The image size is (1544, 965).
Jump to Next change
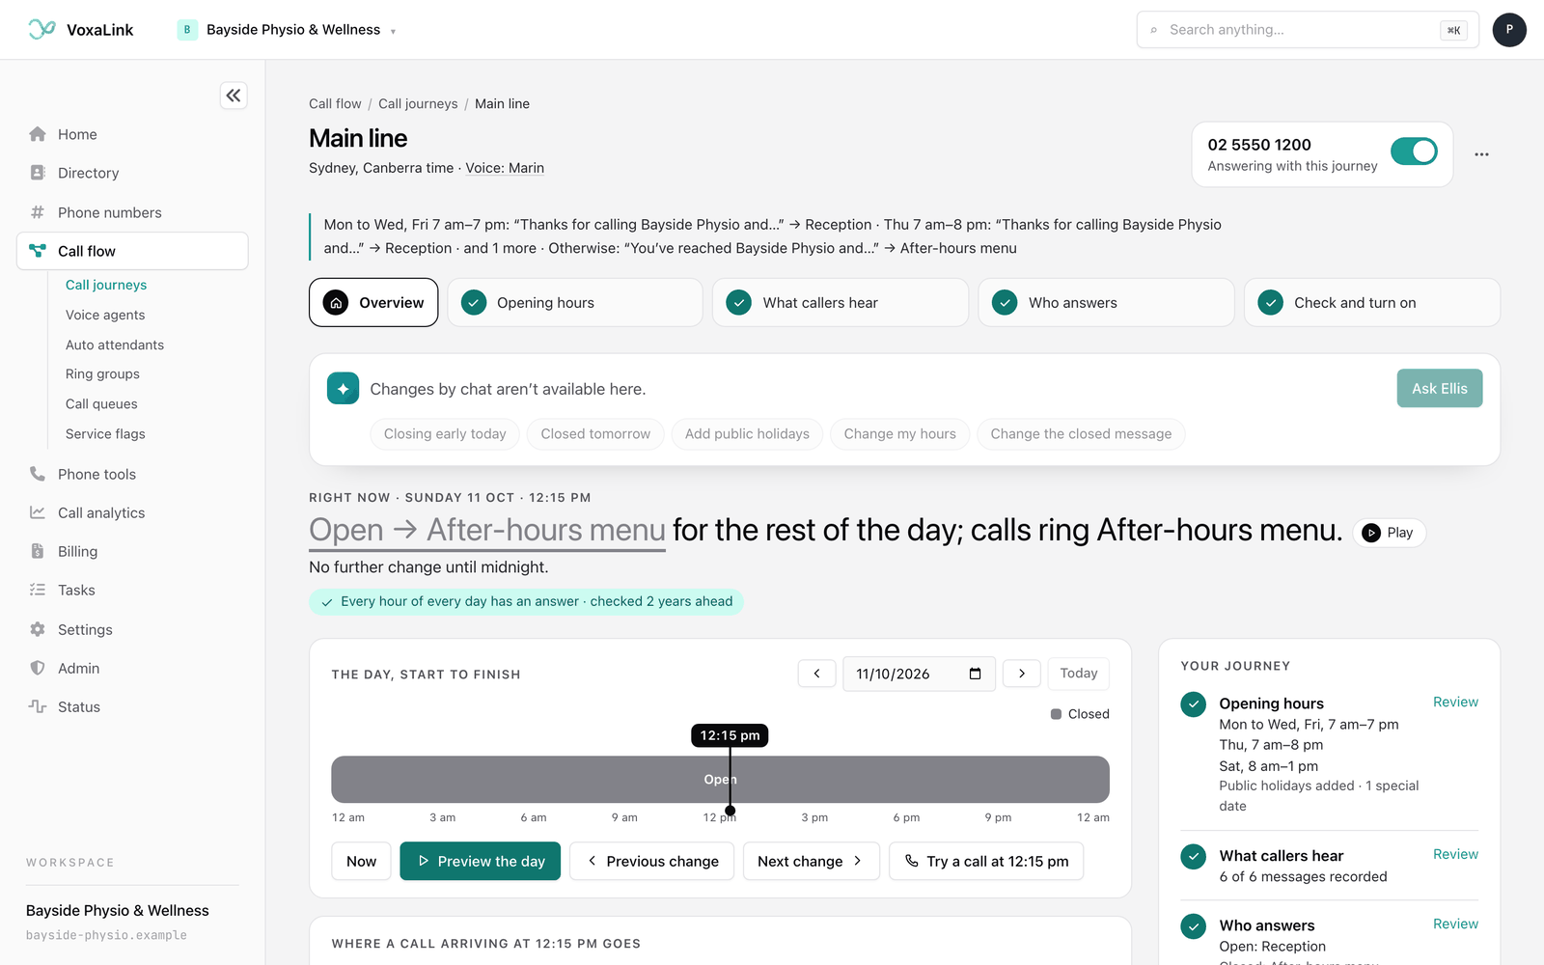tap(811, 862)
